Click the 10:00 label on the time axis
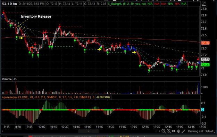The width and height of the screenshot is (217, 137). [42, 127]
